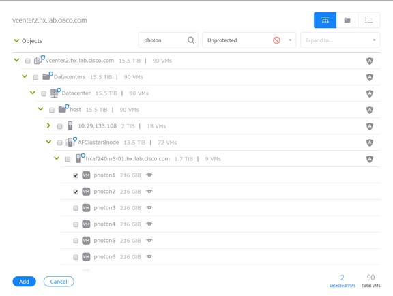The width and height of the screenshot is (393, 296).
Task: Toggle the photon3 eye icon
Action: pyautogui.click(x=149, y=207)
